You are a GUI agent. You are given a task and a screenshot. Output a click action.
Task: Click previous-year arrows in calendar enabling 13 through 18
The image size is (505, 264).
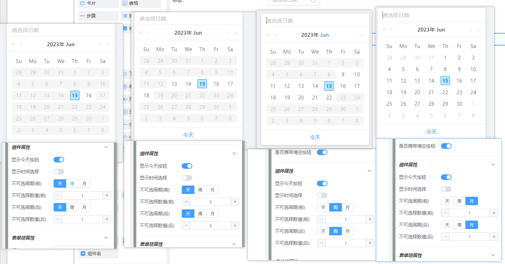pos(141,33)
